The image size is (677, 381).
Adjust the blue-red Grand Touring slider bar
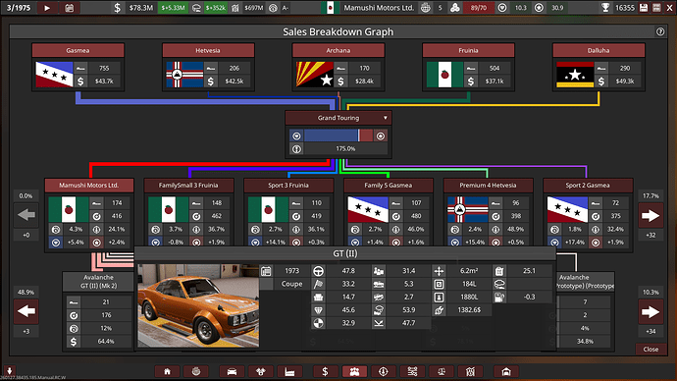(x=338, y=136)
